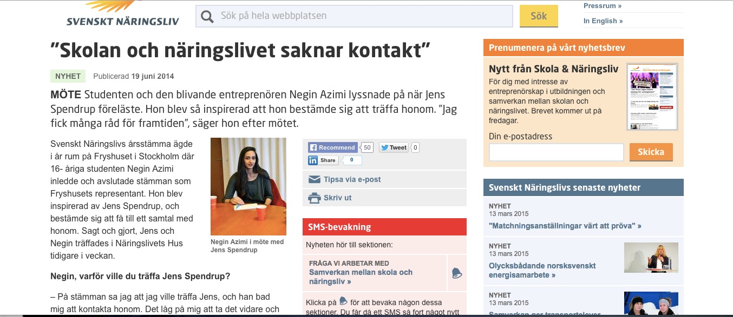Switch to In English version
The height and width of the screenshot is (317, 733).
click(x=603, y=21)
